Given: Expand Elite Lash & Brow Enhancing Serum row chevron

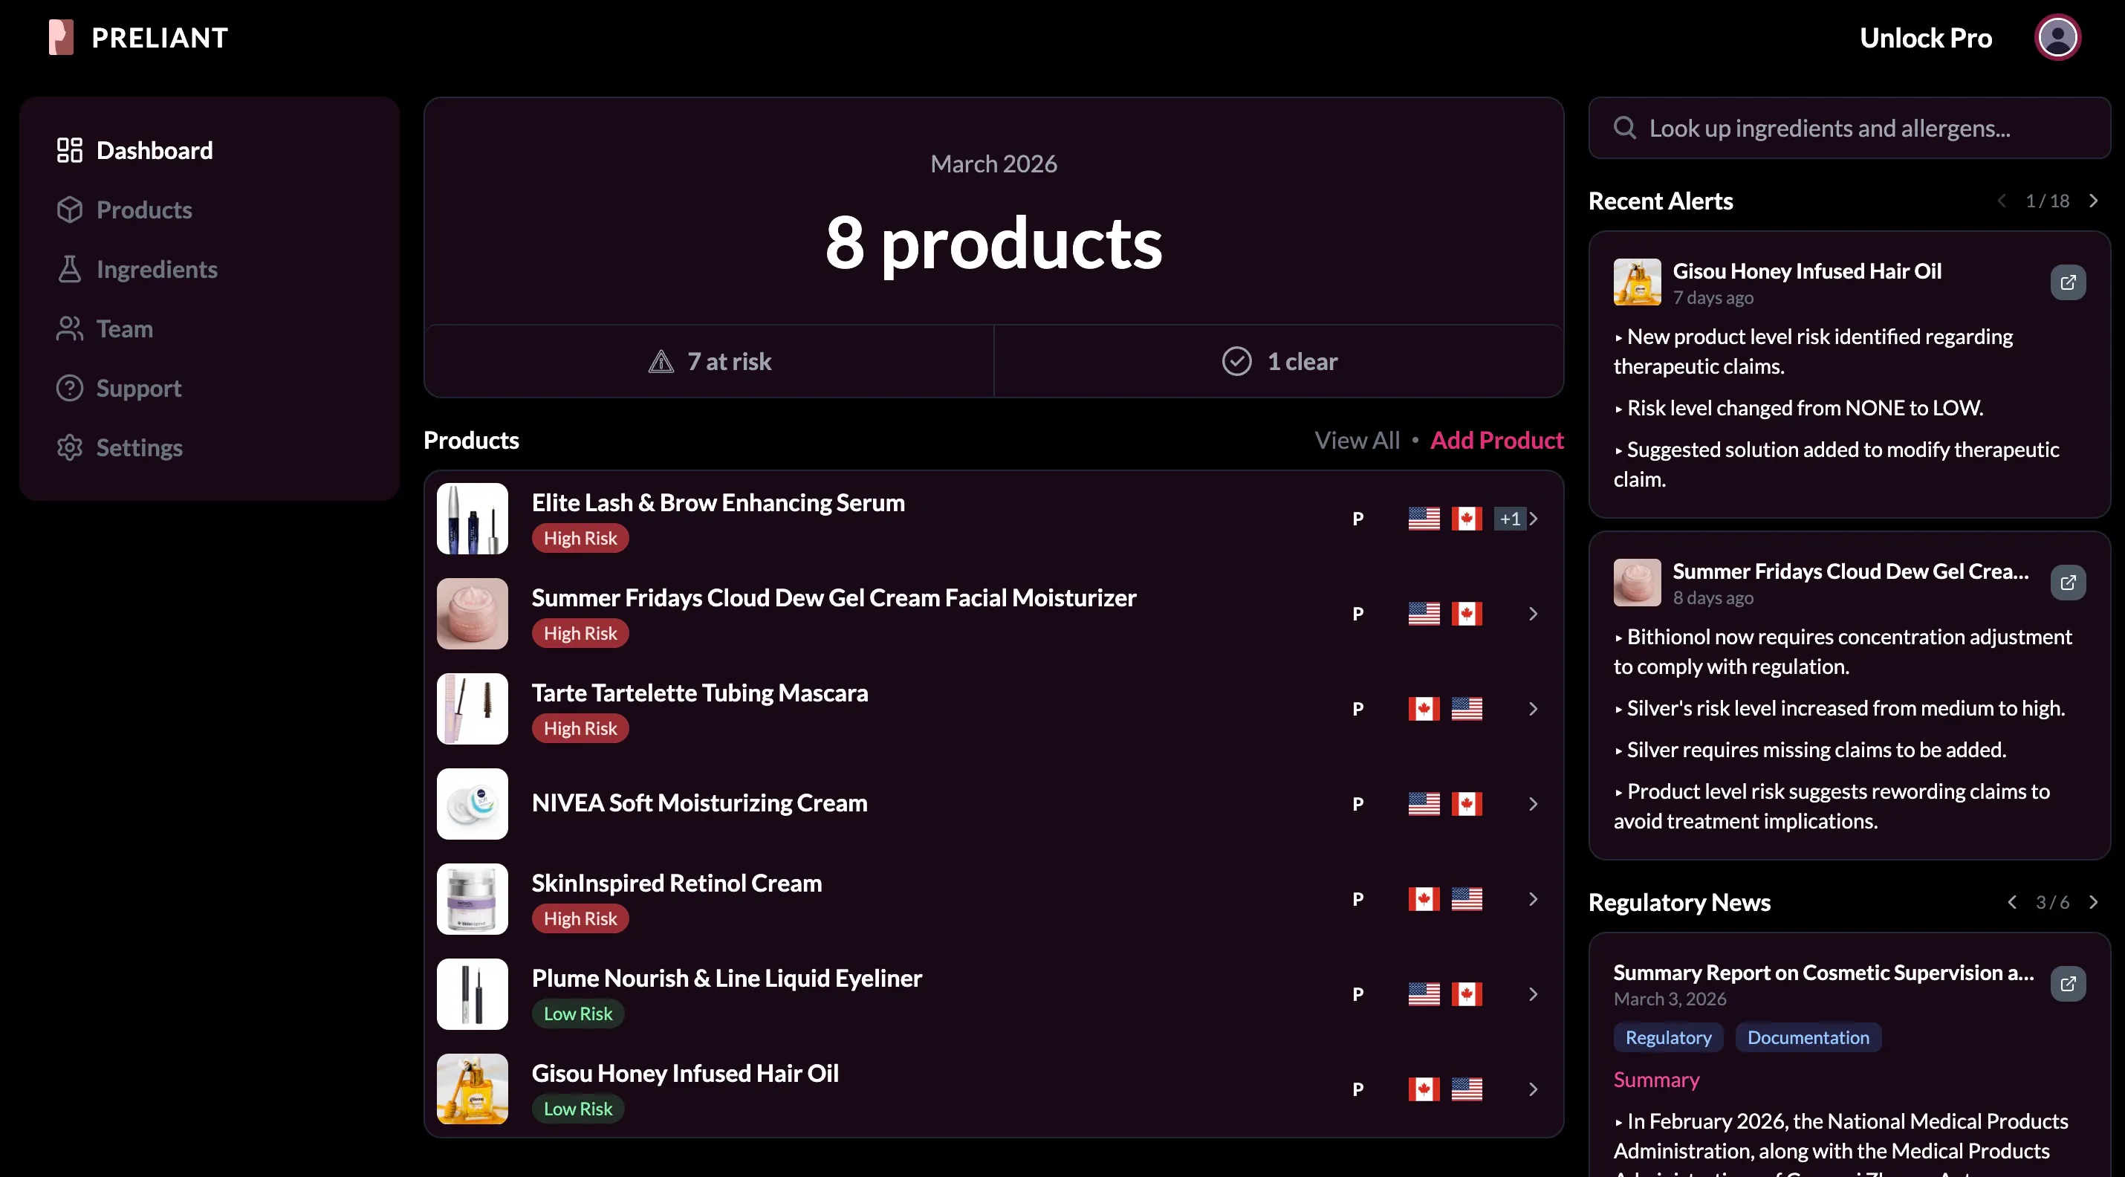Looking at the screenshot, I should 1534,519.
